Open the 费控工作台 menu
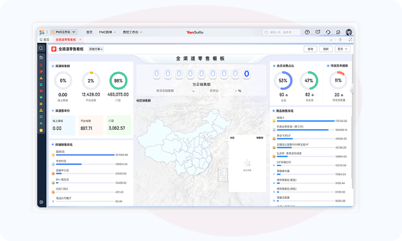402x241 pixels. pos(132,32)
